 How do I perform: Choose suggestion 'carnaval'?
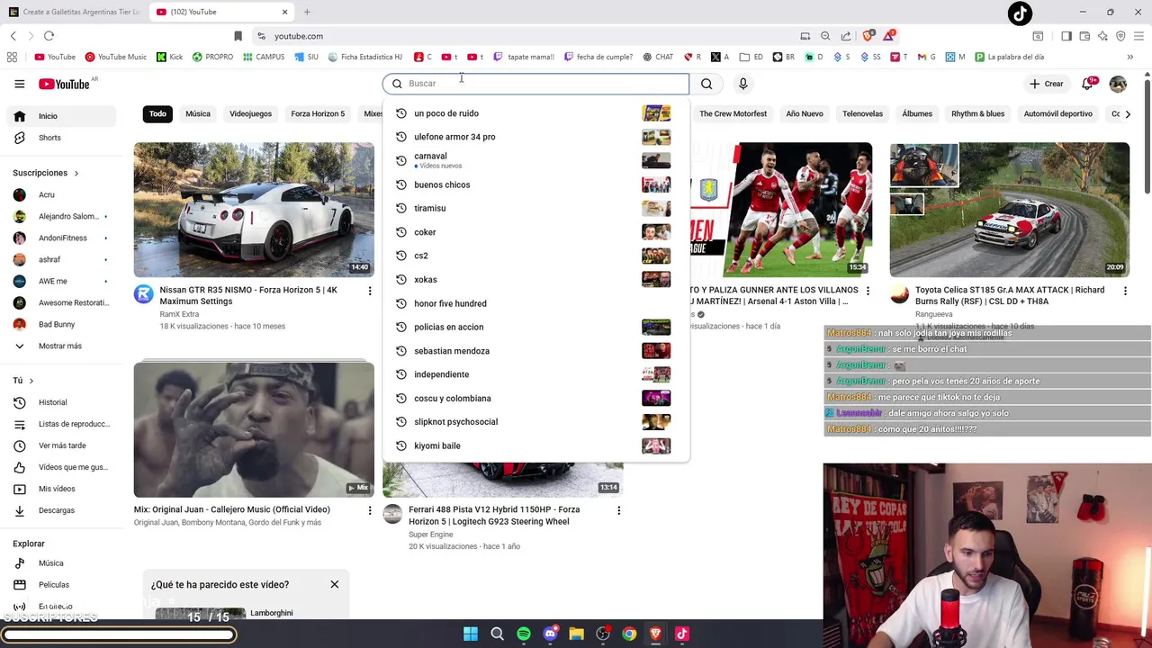(535, 160)
